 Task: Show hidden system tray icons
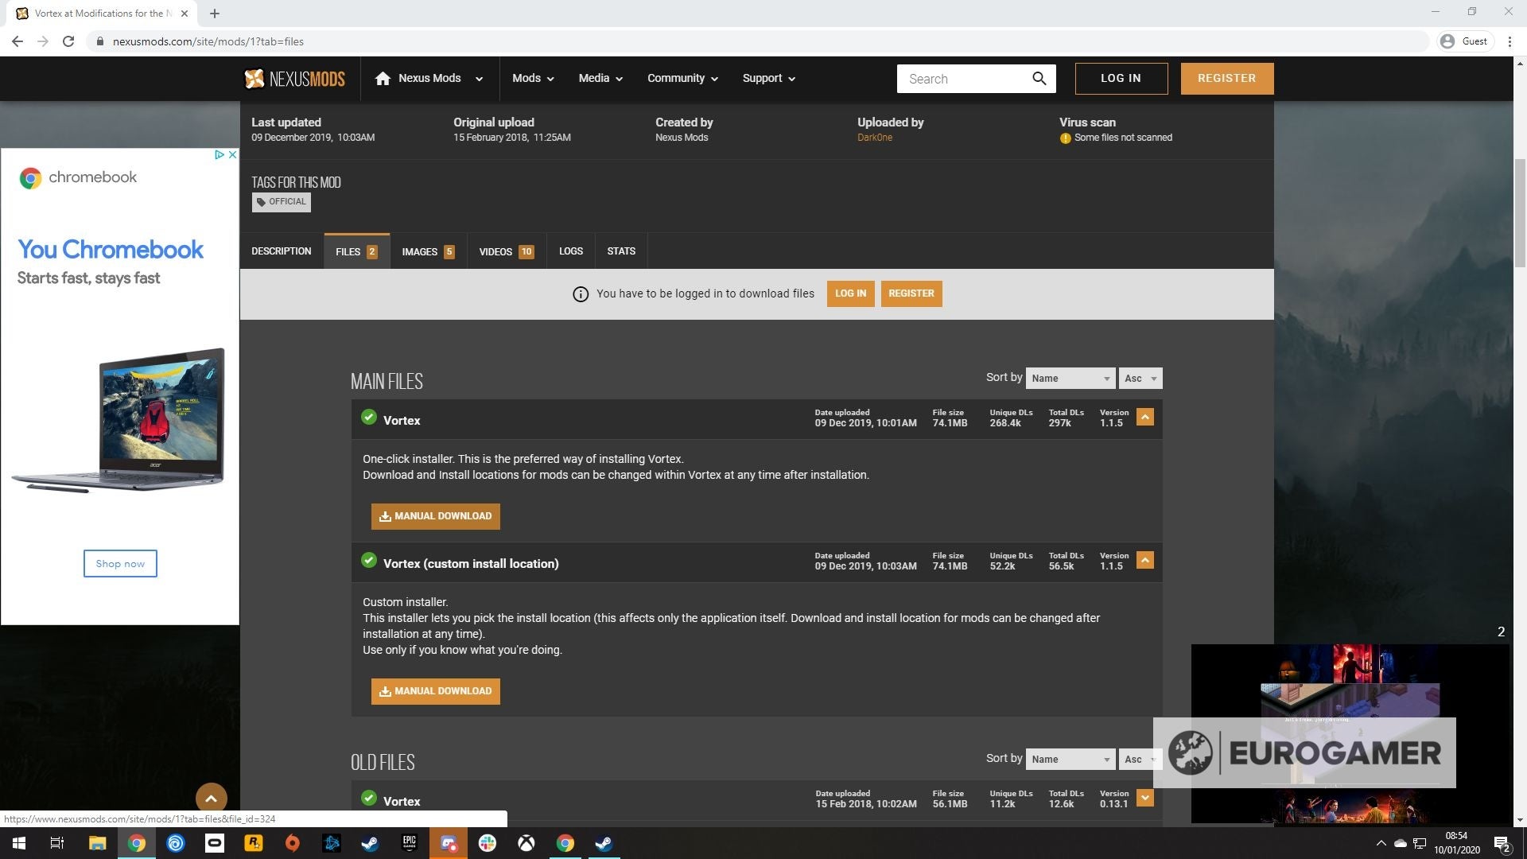pyautogui.click(x=1381, y=843)
